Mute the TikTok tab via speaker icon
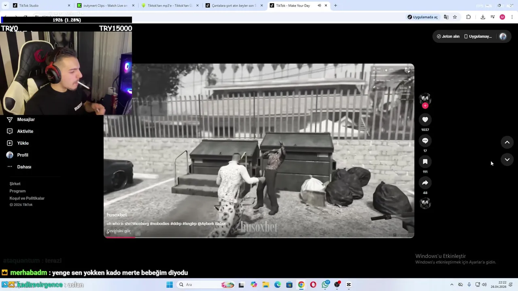Image resolution: width=518 pixels, height=291 pixels. coord(319,6)
